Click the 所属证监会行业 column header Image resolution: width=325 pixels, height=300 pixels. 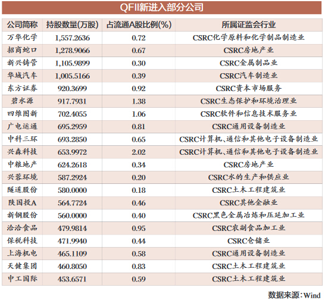[249, 25]
